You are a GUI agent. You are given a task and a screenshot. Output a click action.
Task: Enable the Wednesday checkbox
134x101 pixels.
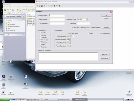tap(40, 40)
